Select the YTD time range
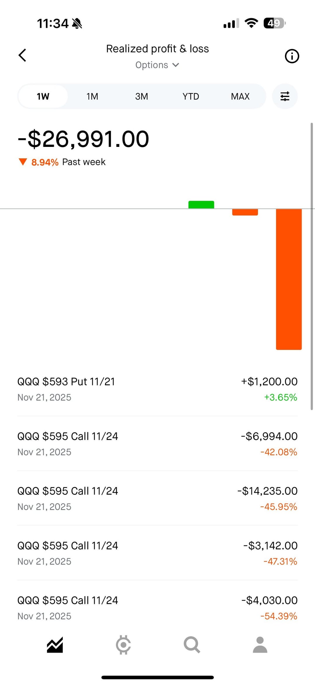This screenshot has height=685, width=315. tap(191, 96)
